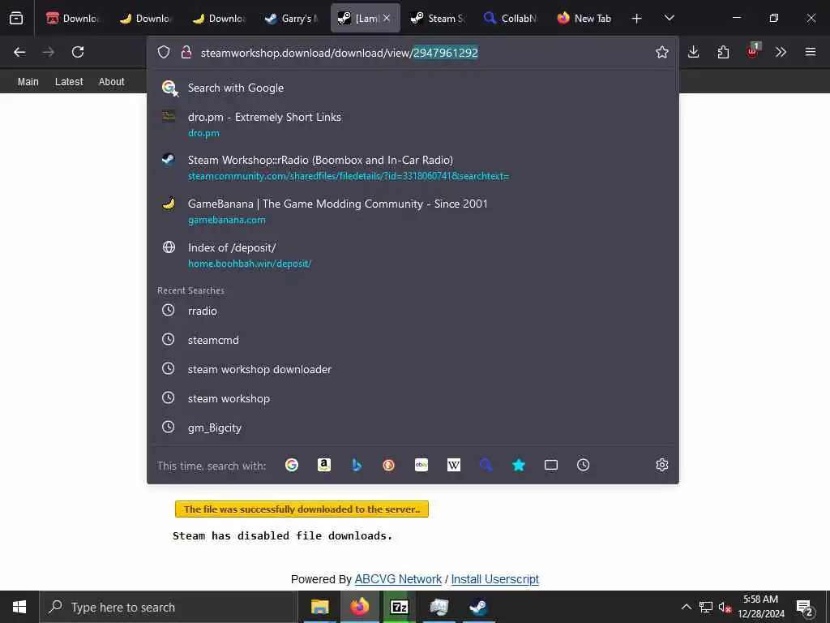Click the successfully downloaded to server button

point(302,509)
